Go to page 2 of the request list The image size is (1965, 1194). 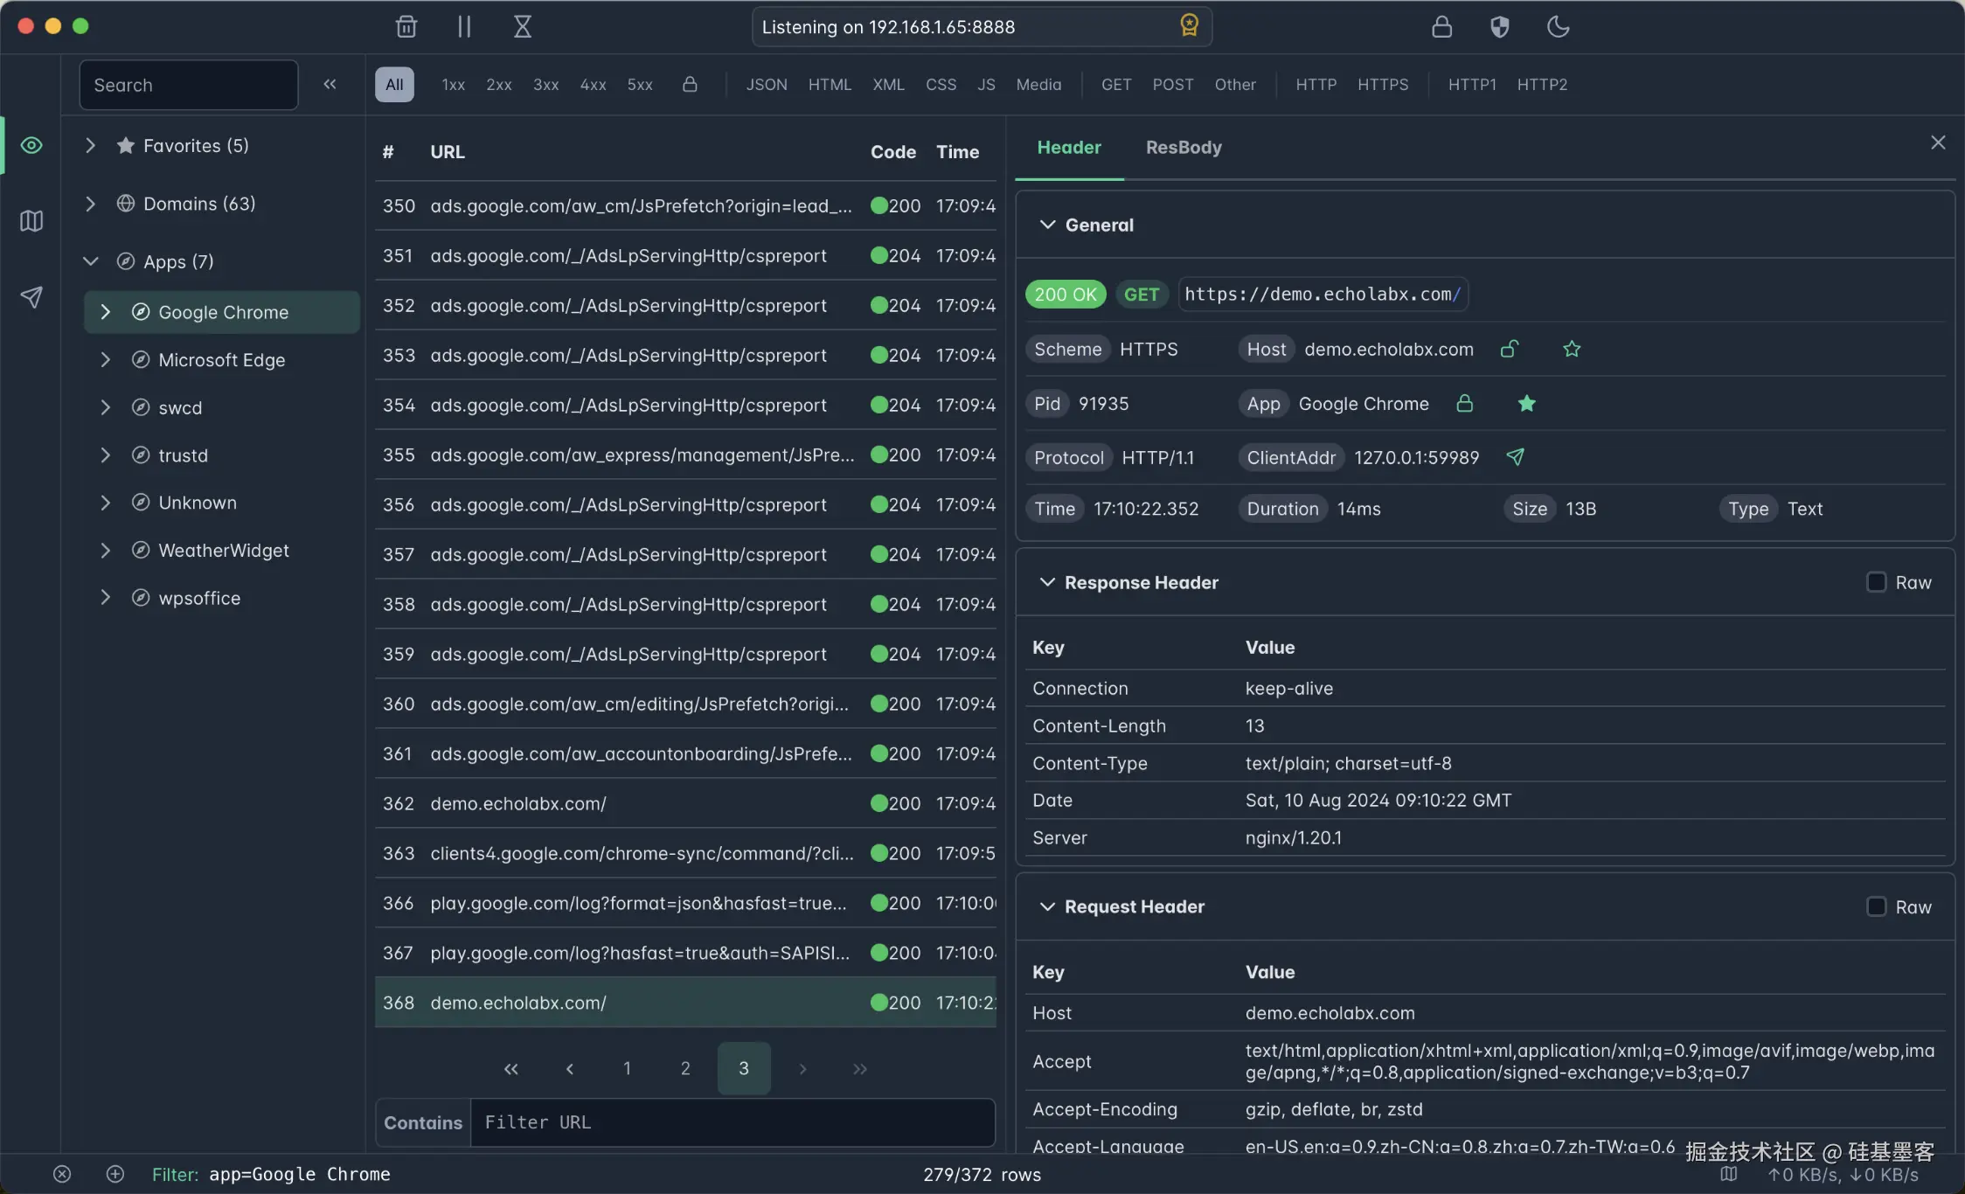click(685, 1068)
